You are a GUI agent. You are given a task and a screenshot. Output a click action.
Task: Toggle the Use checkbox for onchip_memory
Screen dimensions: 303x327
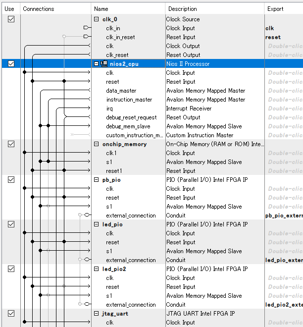point(11,144)
